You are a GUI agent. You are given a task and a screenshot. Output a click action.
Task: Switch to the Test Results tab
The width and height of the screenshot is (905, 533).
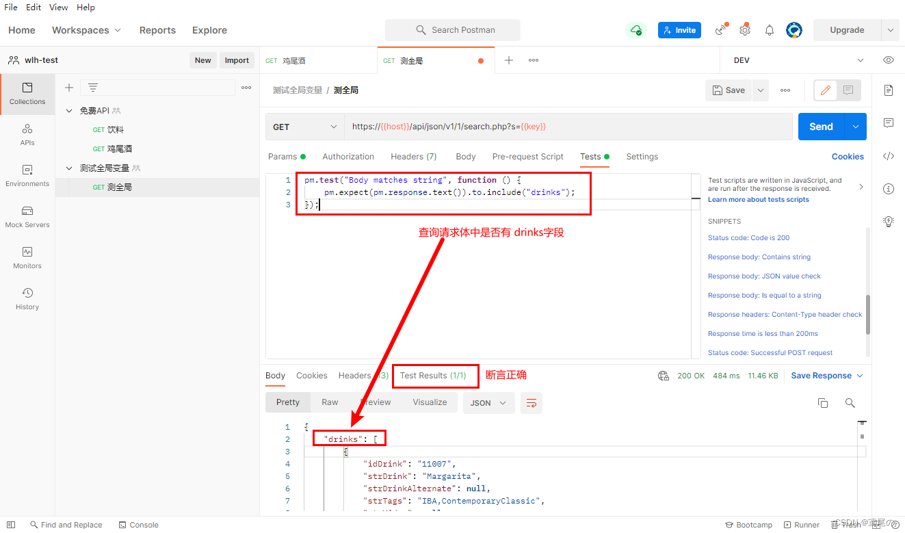click(x=433, y=376)
